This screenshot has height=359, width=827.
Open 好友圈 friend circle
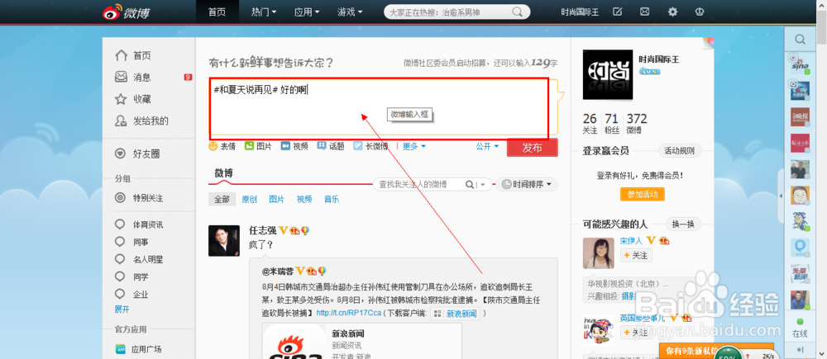pos(137,154)
